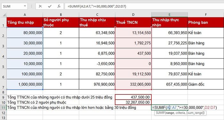Select column F header
Image resolution: width=224 pixels, height=120 pixels.
tap(206, 15)
